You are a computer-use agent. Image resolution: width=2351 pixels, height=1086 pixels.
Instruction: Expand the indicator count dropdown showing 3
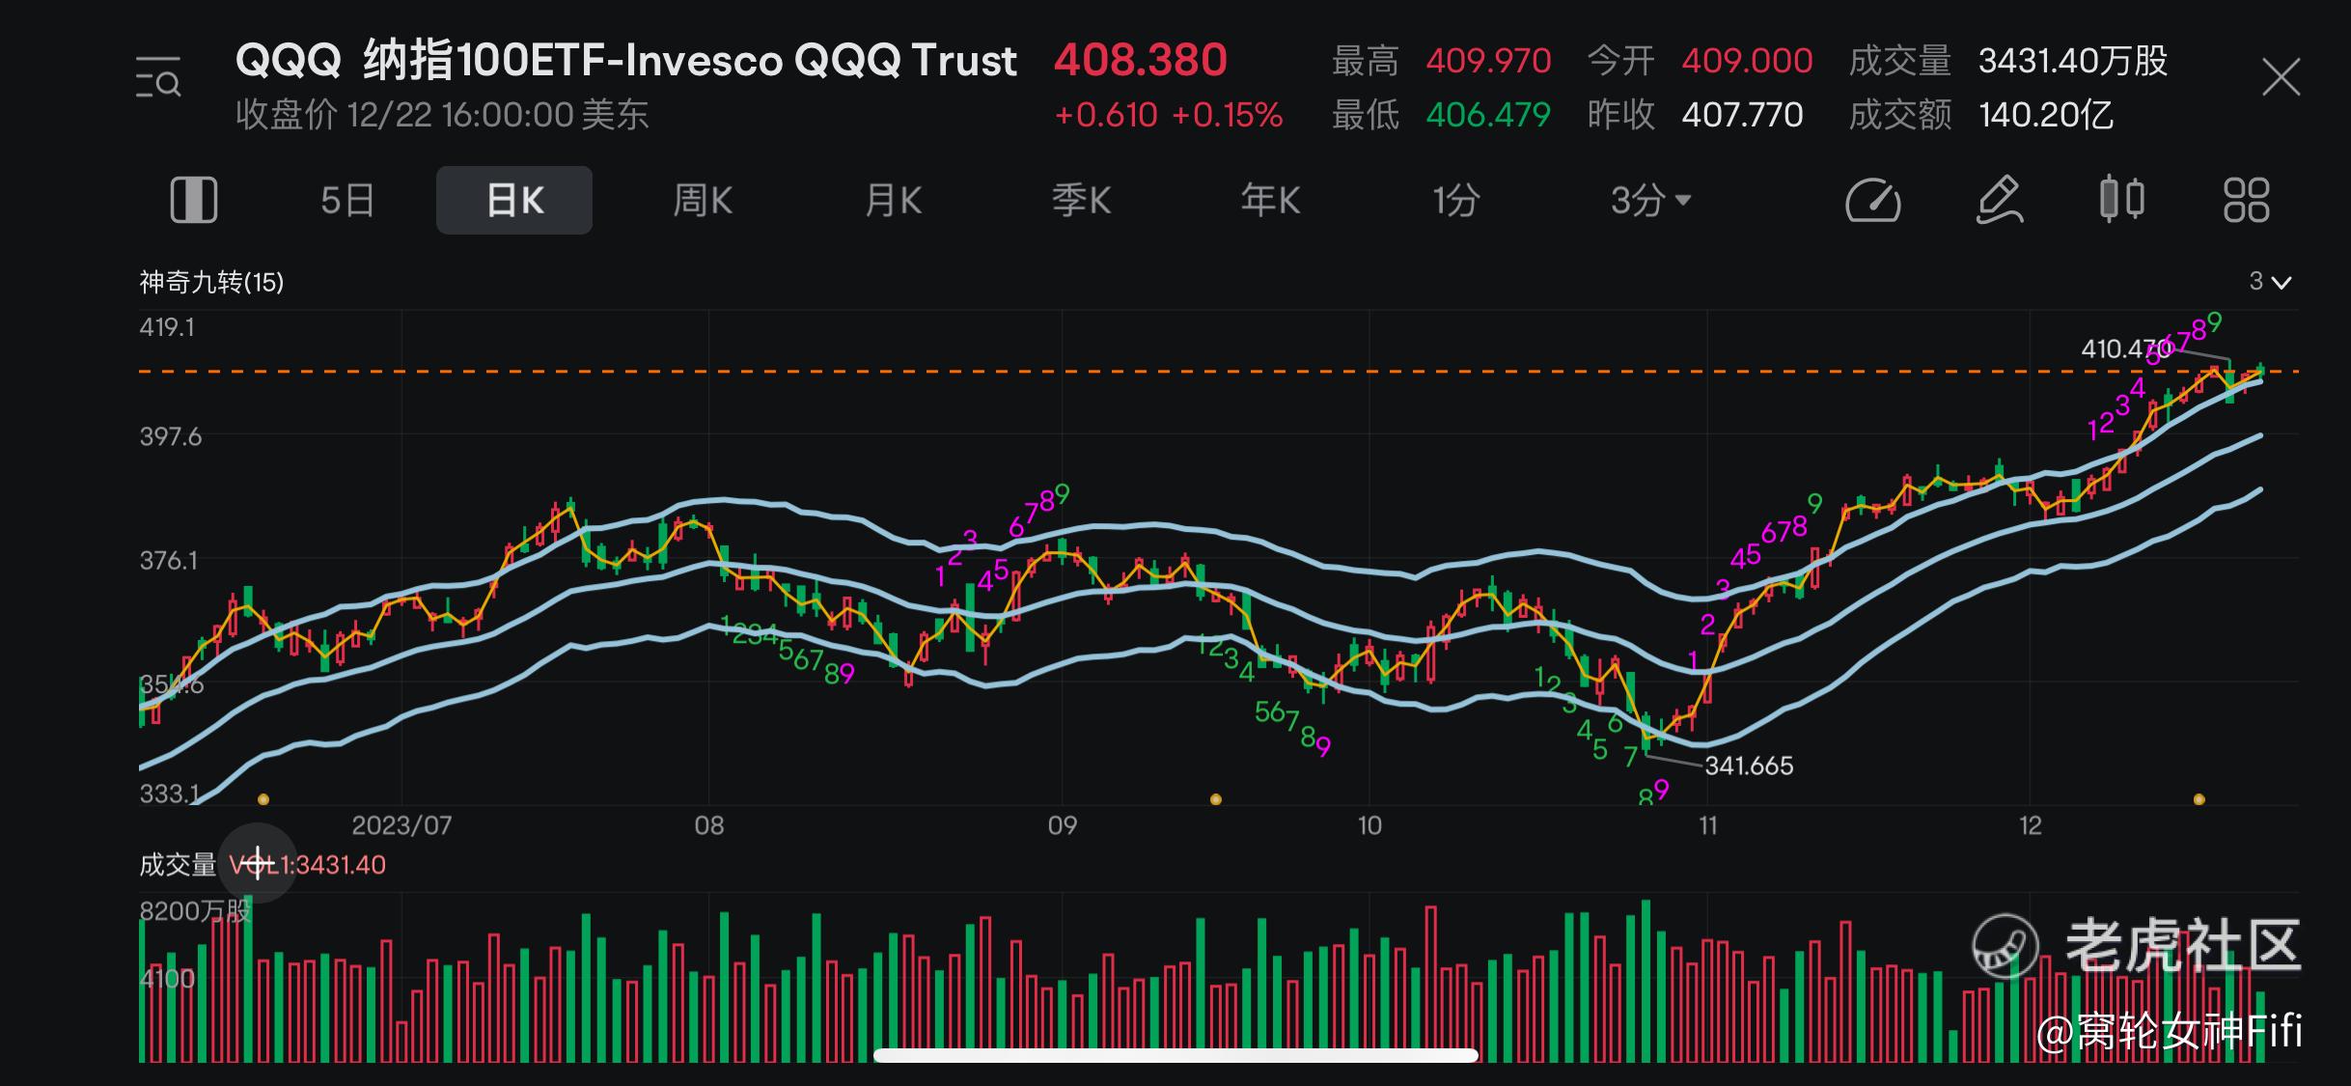(2269, 282)
